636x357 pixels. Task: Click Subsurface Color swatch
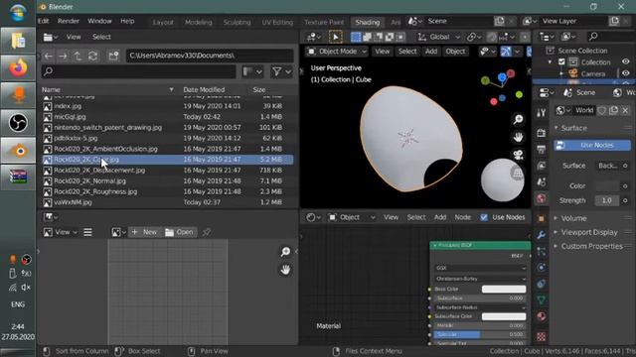tap(504, 316)
